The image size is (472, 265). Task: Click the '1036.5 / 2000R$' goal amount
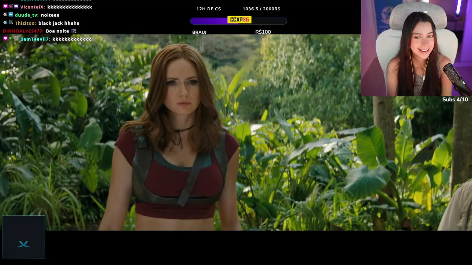(261, 9)
